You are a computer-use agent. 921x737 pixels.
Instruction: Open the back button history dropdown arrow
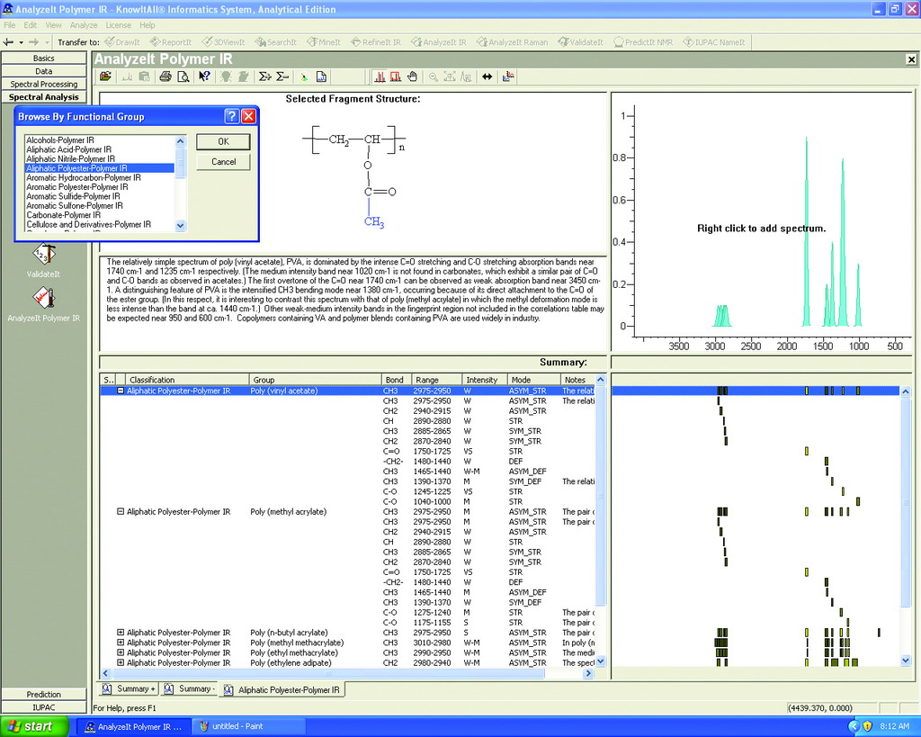(x=22, y=42)
